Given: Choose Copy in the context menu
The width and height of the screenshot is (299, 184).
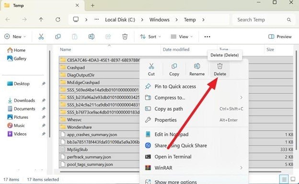Looking at the screenshot, I should pos(174,69).
